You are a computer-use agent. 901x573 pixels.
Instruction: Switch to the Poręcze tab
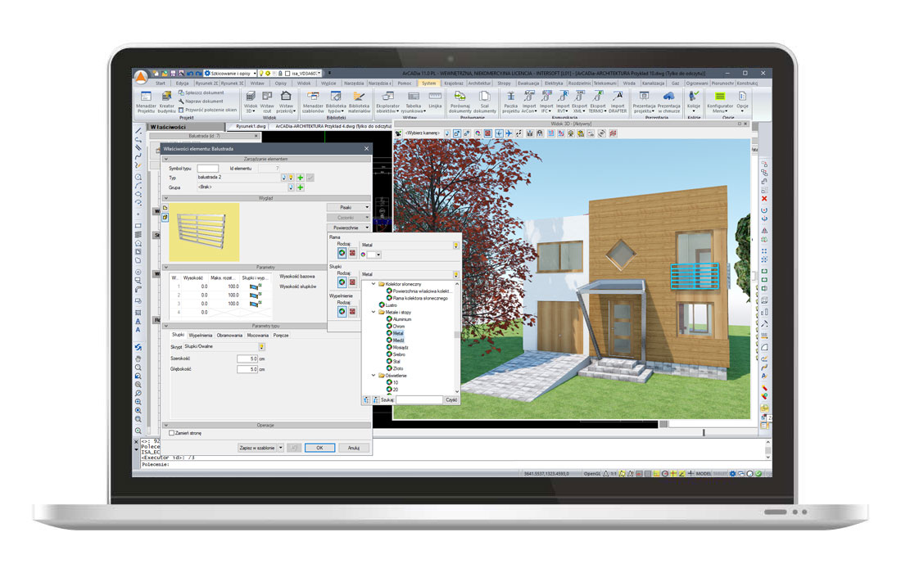(x=281, y=336)
